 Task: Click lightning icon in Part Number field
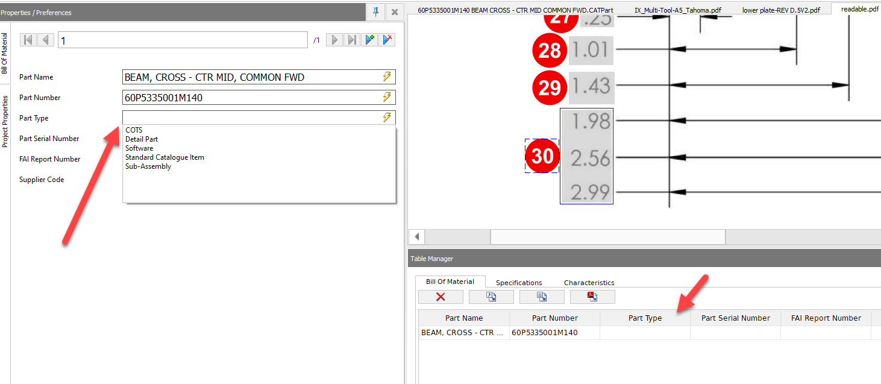point(387,97)
